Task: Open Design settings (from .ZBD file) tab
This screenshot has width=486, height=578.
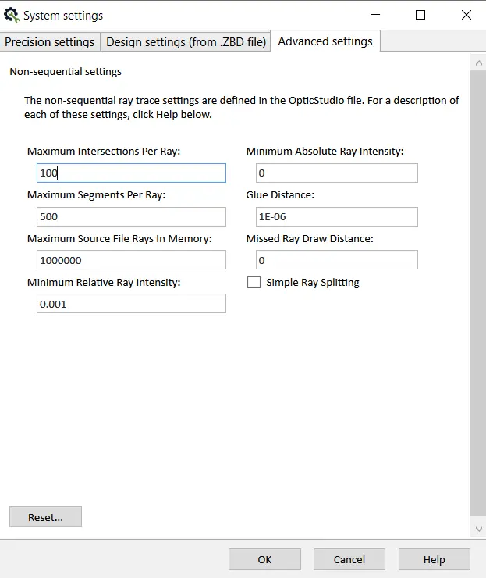Action: pyautogui.click(x=186, y=41)
